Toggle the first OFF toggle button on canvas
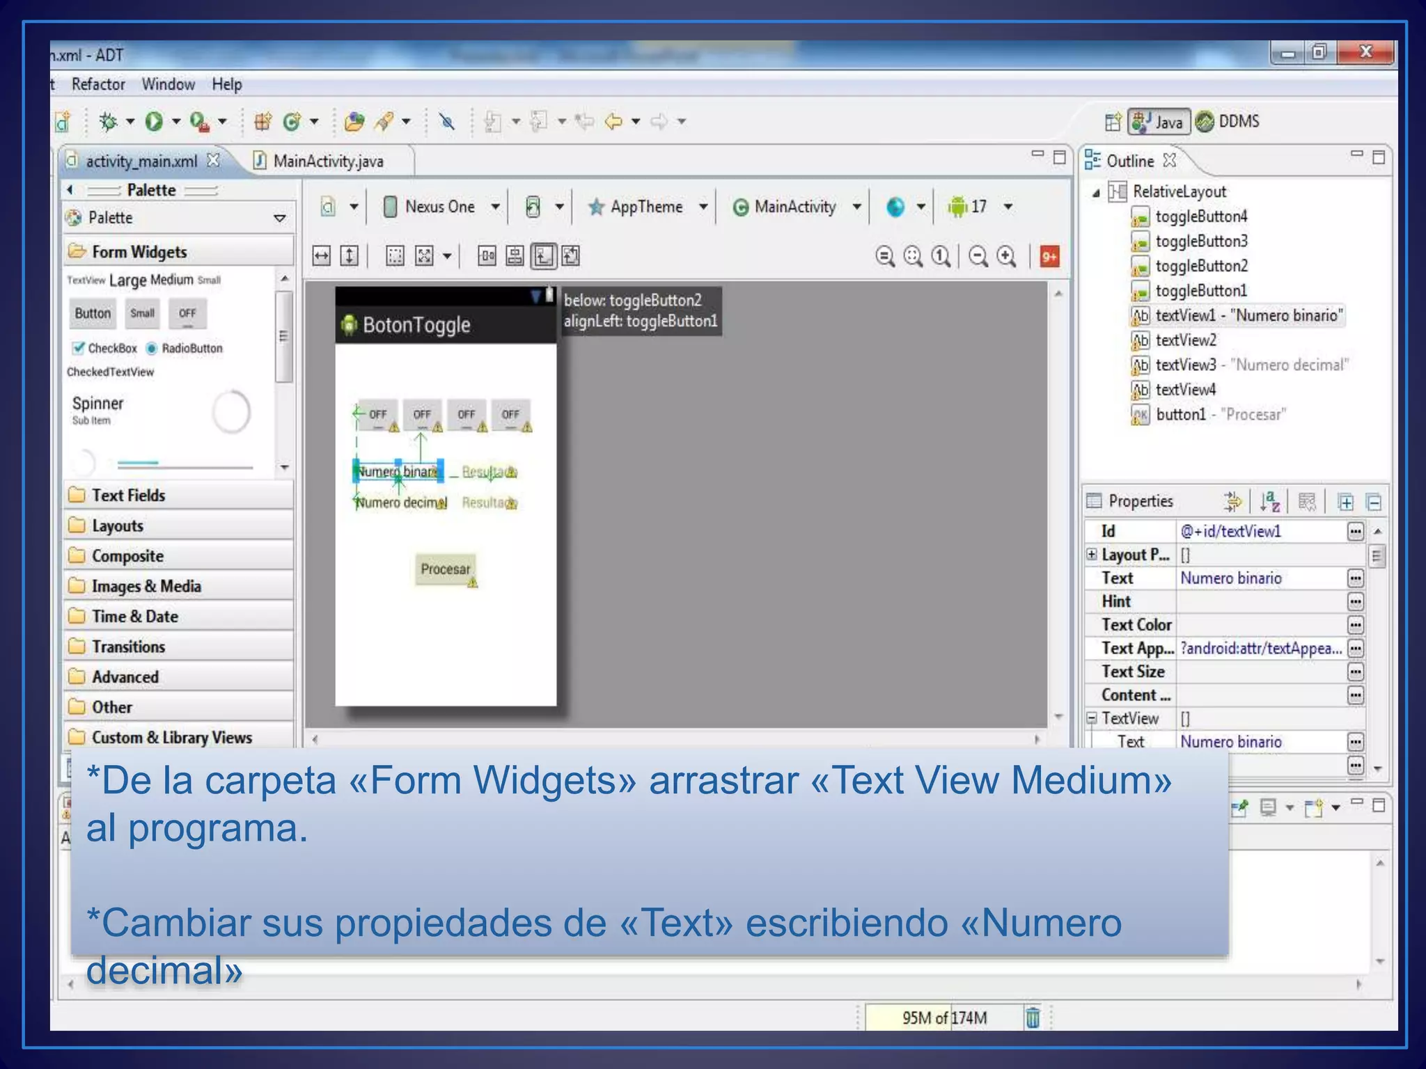This screenshot has height=1069, width=1426. click(x=377, y=415)
